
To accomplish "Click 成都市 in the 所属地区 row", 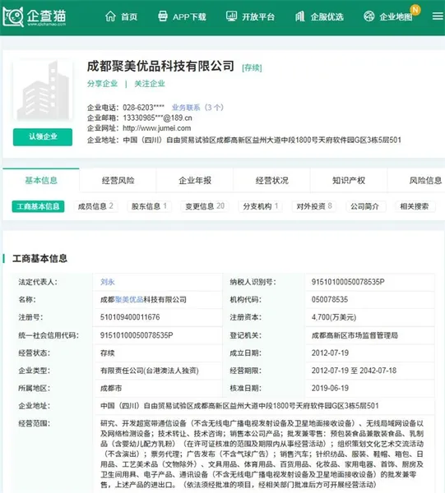I will point(111,389).
